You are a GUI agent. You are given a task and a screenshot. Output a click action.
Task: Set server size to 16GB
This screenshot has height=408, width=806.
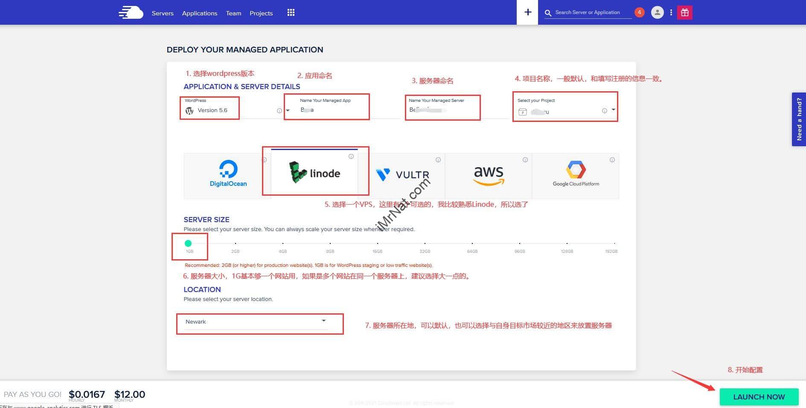point(378,243)
